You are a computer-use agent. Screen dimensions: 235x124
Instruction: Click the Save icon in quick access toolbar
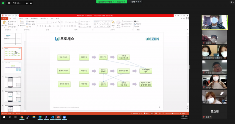tap(6, 15)
